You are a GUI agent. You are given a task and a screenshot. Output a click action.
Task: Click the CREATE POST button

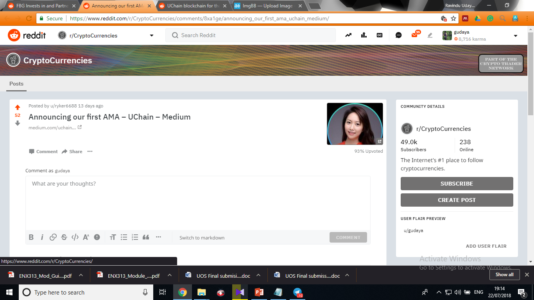pyautogui.click(x=457, y=200)
